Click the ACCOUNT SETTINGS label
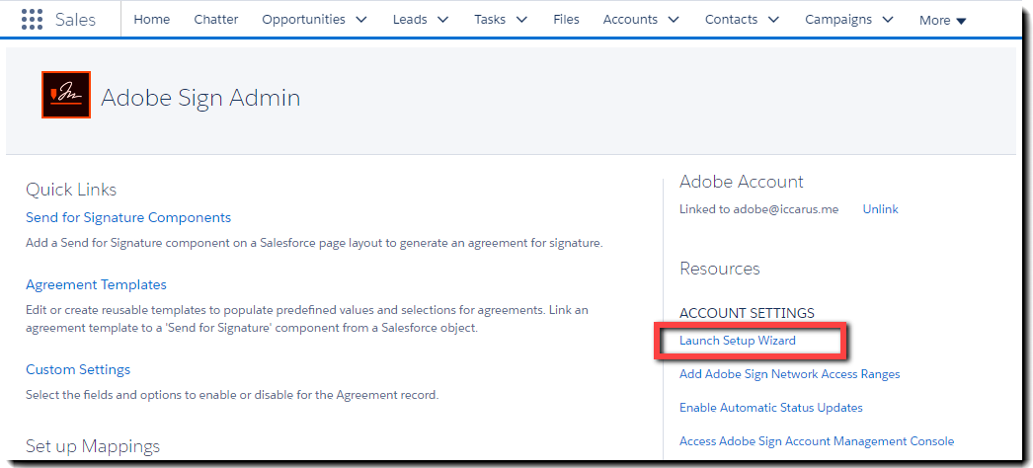Screen dimensions: 1033x468 point(747,313)
